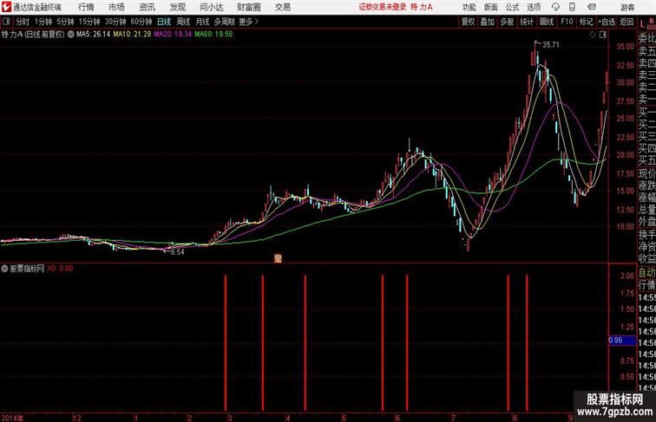
Task: Open the 市场 menu
Action: click(x=116, y=7)
